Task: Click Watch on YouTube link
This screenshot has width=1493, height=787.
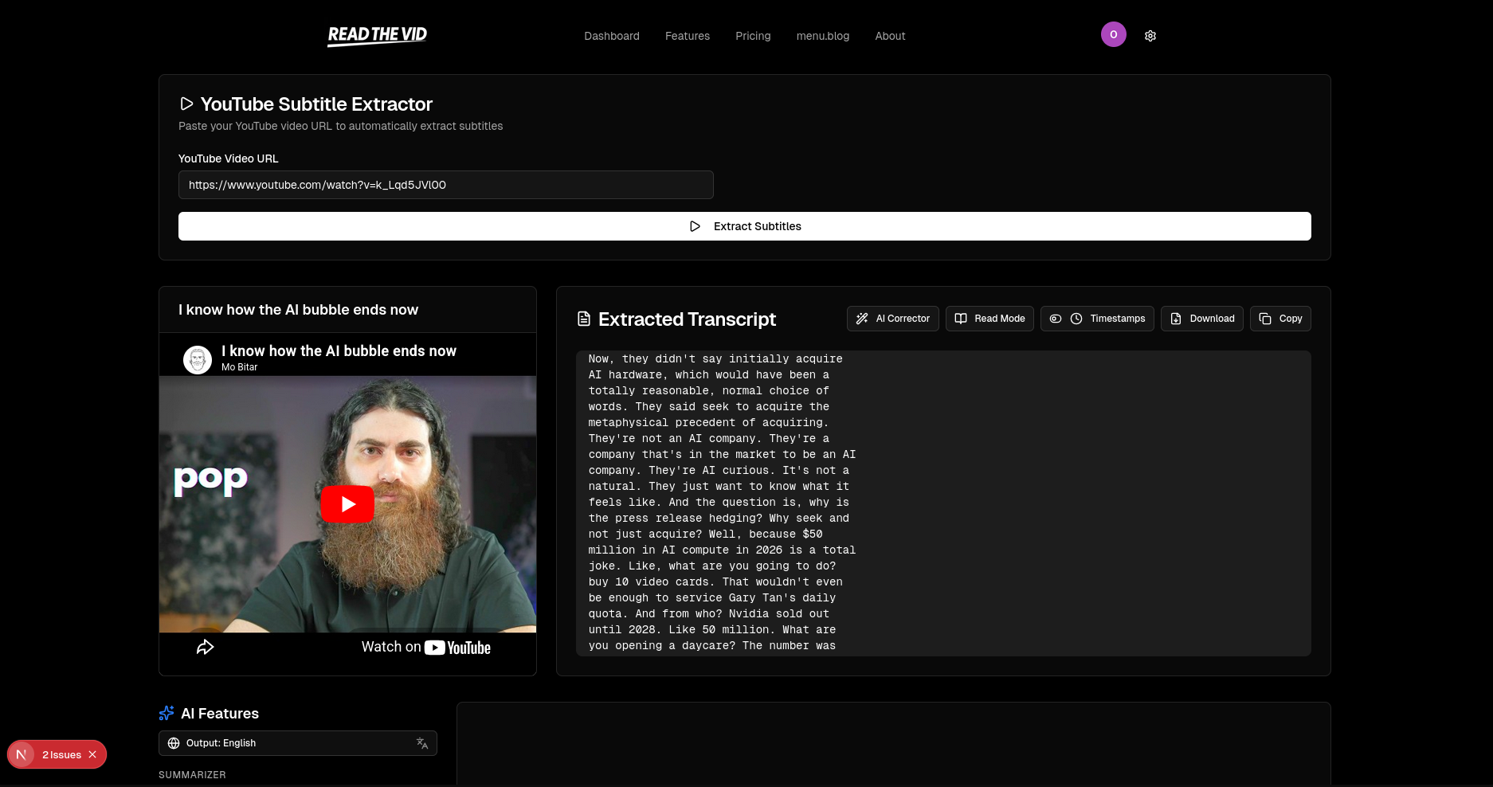Action: [426, 647]
